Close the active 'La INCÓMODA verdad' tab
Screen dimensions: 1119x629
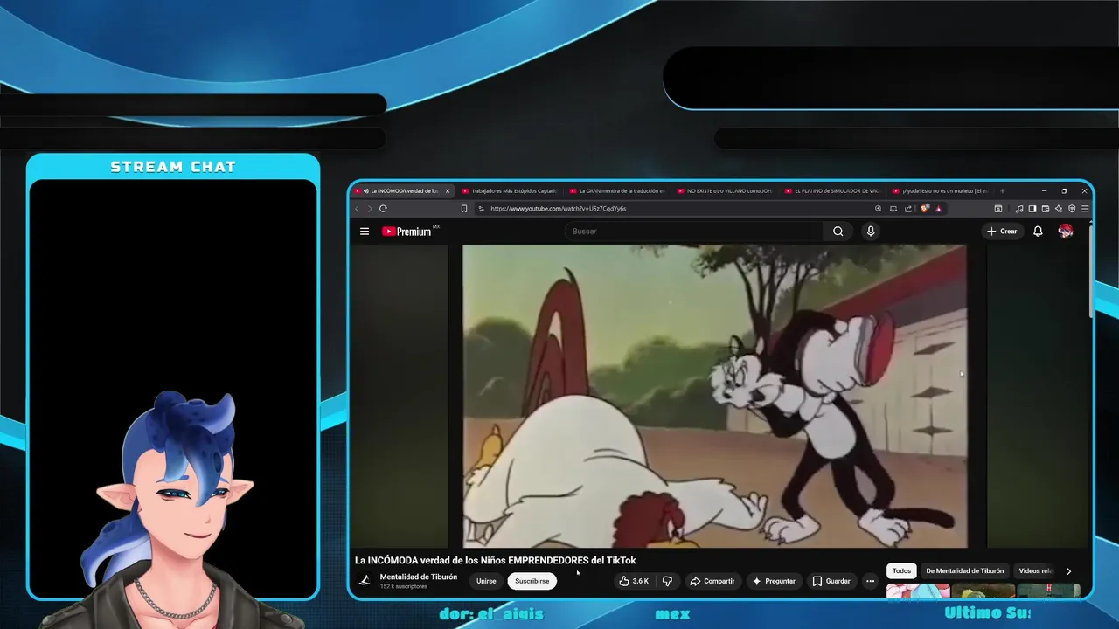(448, 190)
